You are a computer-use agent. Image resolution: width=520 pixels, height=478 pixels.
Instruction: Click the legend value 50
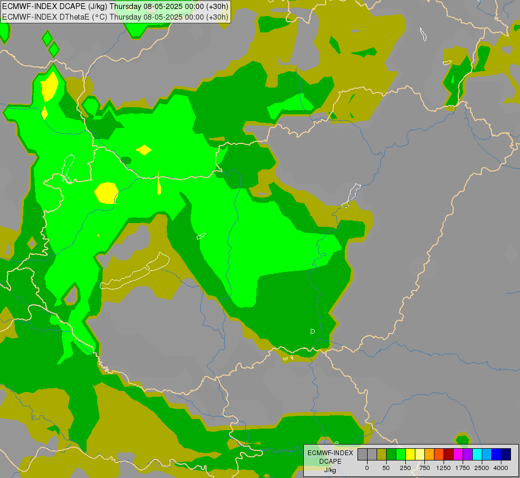[386, 468]
